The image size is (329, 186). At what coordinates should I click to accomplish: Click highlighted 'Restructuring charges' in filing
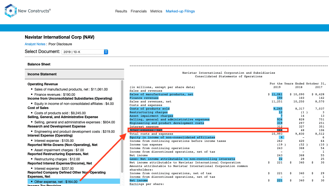point(149,112)
